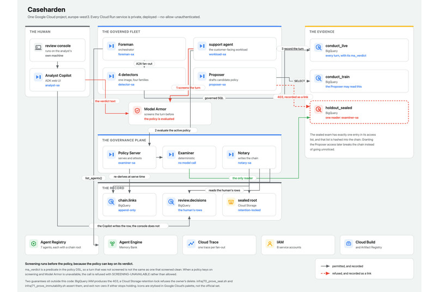Click the Cloud Build icon
The image size is (439, 292).
pos(349,244)
